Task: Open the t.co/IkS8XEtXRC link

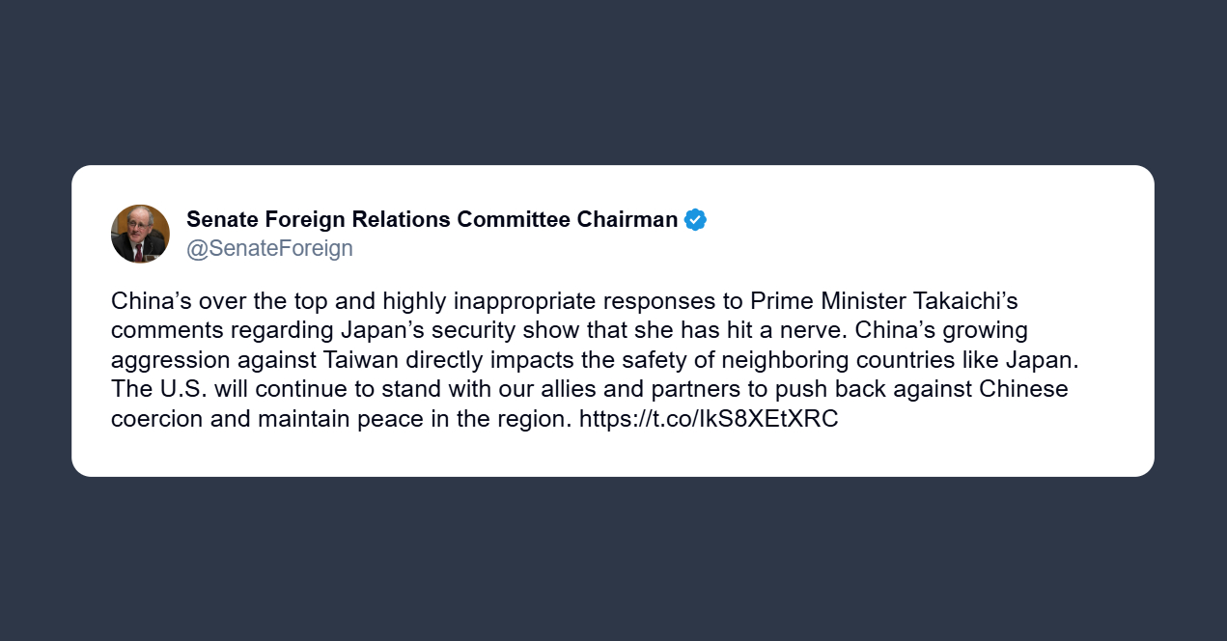Action: click(709, 420)
